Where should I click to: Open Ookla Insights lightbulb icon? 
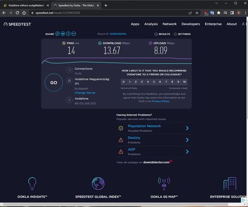pyautogui.click(x=32, y=184)
